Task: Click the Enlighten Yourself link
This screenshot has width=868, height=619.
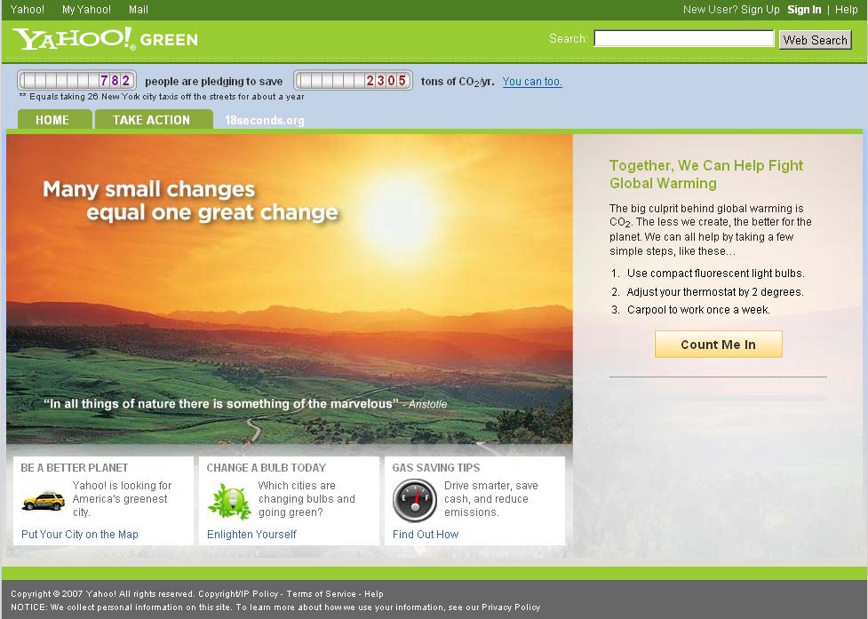Action: (251, 535)
